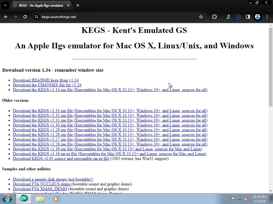Screen dimensions: 273x204
Task: Open the Extensions puzzle icon
Action: (x=215, y=17)
